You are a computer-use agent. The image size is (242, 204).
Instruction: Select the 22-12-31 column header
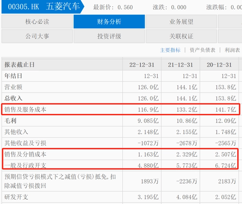142,65
